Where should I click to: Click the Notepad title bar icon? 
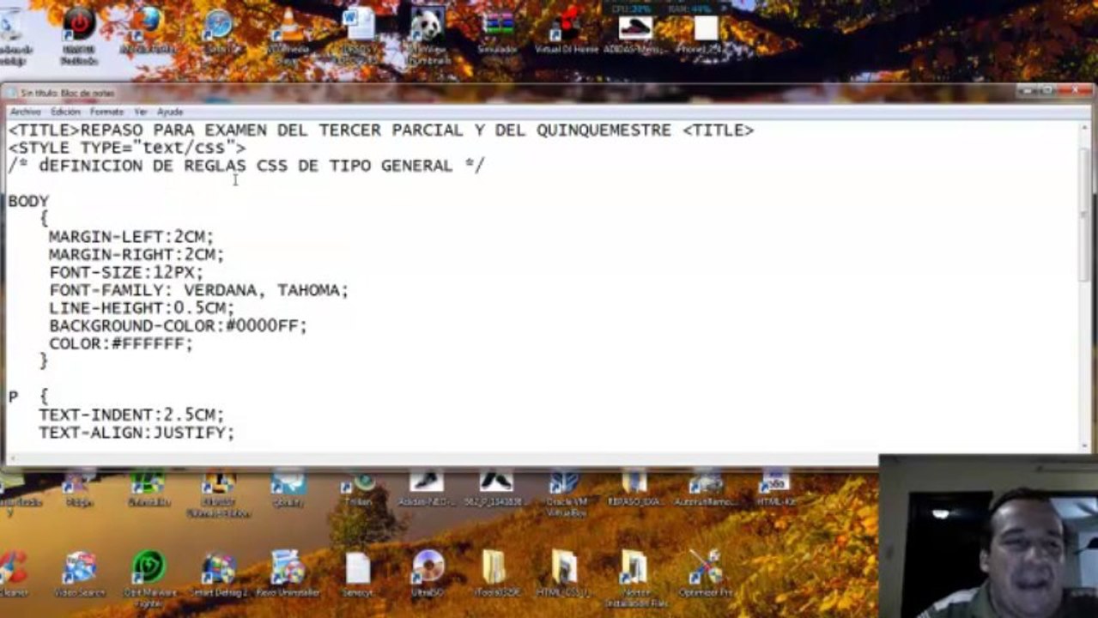11,93
